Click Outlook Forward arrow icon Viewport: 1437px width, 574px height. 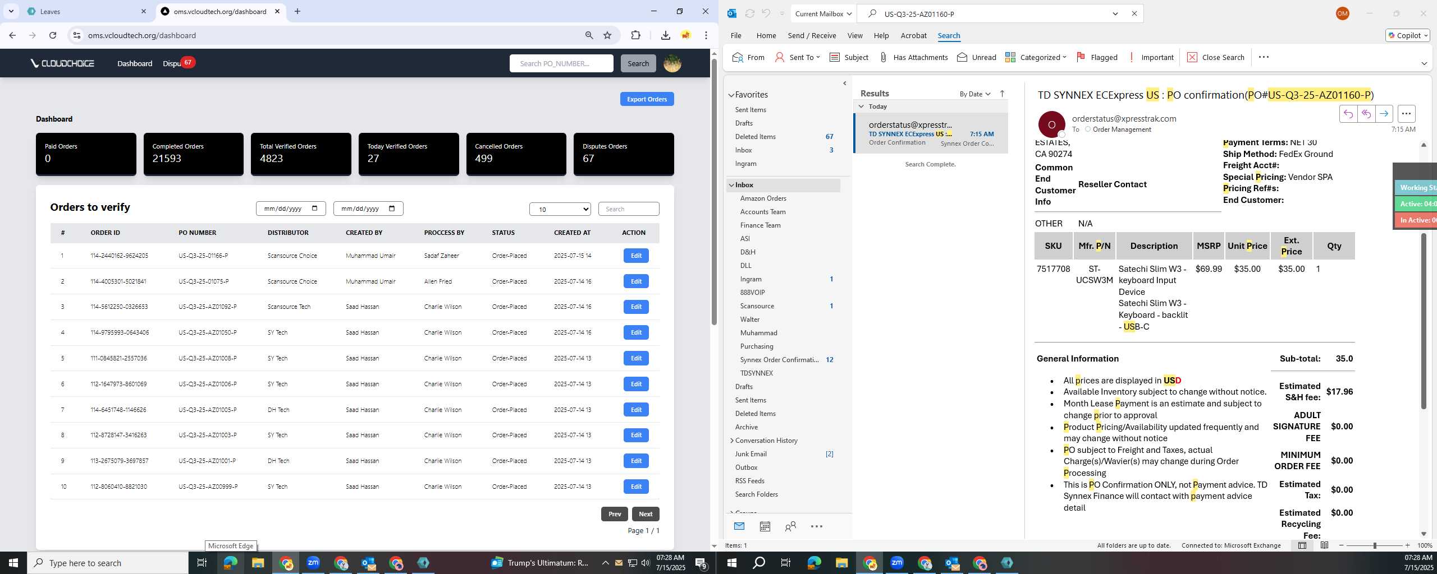coord(1384,114)
